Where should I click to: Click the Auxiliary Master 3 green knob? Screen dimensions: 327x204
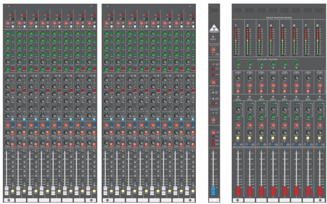(261, 64)
